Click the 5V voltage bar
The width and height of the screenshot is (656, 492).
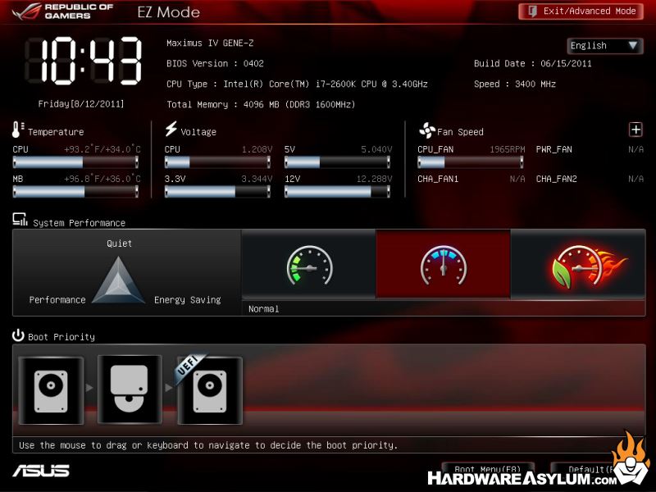point(337,162)
